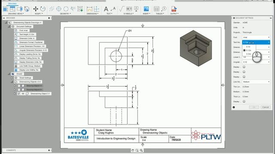275x154 pixels.
Task: Select the Table tool
Action: (x=156, y=9)
